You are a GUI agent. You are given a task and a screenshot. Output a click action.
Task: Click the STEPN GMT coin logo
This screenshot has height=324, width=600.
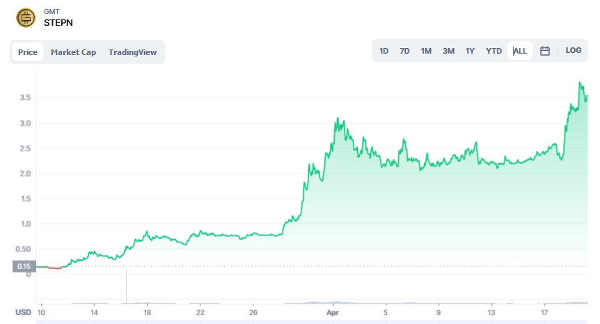tap(26, 17)
